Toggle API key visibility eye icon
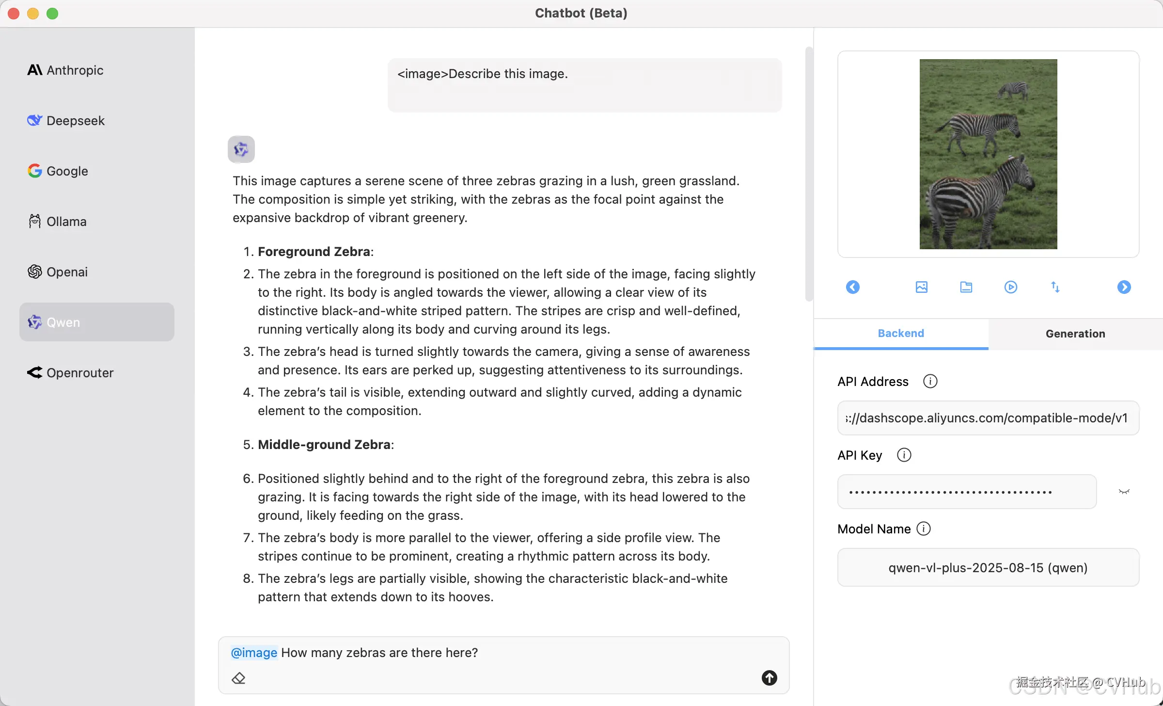This screenshot has height=706, width=1163. click(1124, 492)
